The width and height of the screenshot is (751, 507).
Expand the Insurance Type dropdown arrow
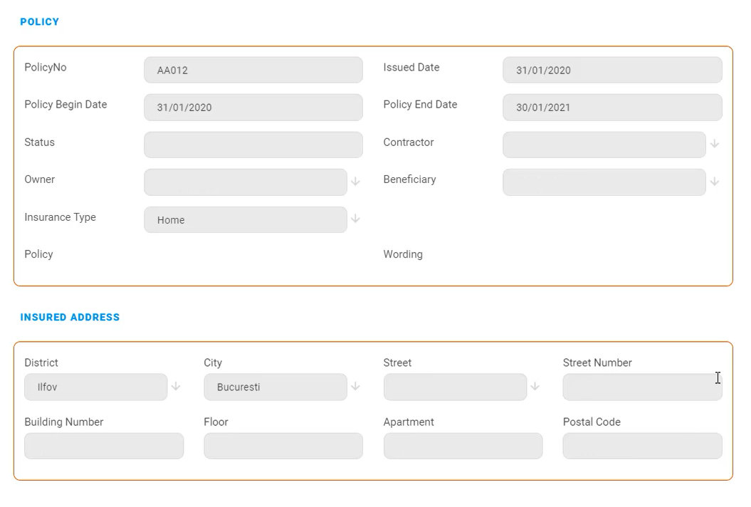(x=355, y=219)
